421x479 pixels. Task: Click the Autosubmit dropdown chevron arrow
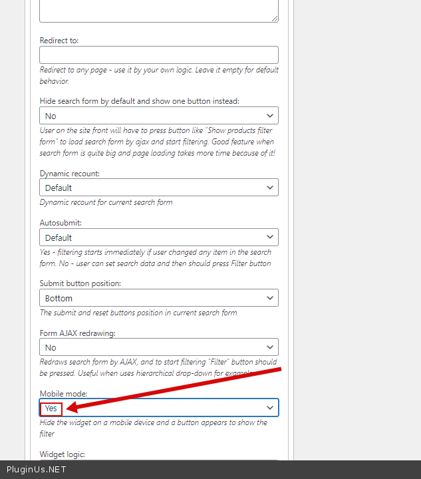[x=270, y=238]
